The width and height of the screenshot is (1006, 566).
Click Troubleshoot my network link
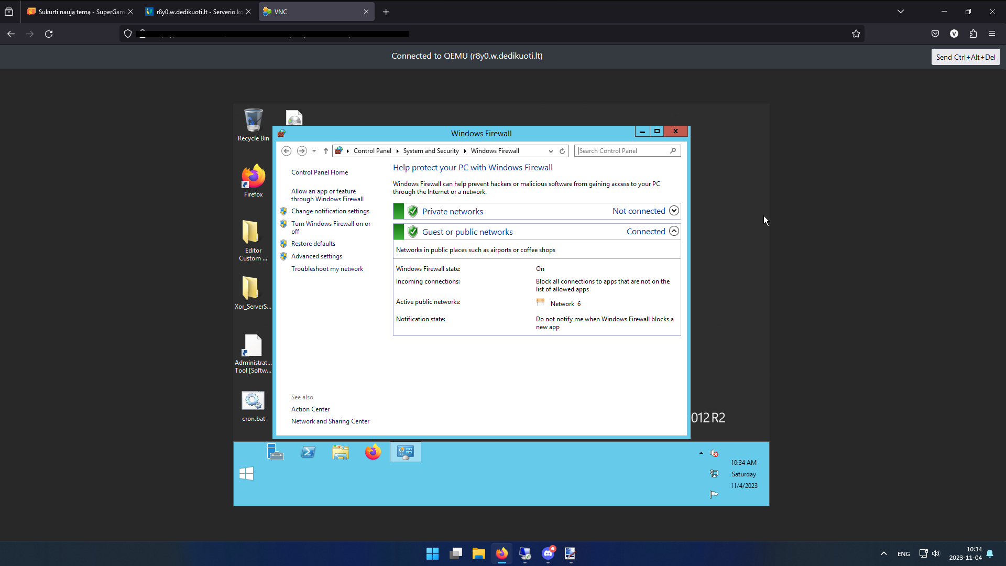[327, 269]
